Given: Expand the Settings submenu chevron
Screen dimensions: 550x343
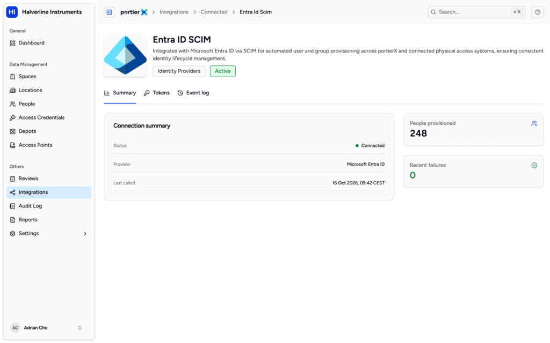Looking at the screenshot, I should (85, 234).
